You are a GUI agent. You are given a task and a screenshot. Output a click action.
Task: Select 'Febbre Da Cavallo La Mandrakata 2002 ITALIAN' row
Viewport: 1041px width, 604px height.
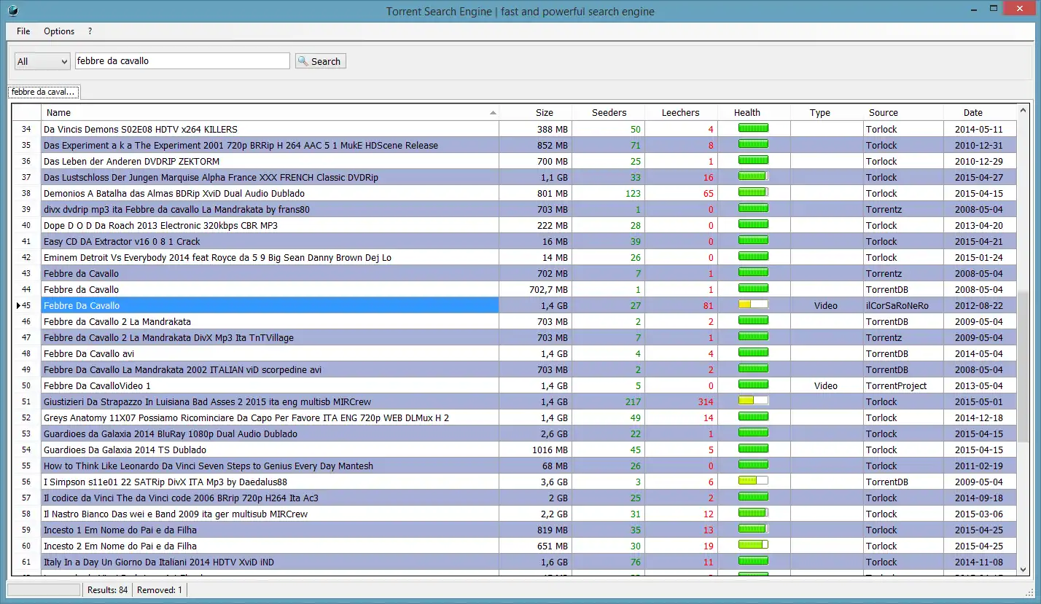[515, 369]
